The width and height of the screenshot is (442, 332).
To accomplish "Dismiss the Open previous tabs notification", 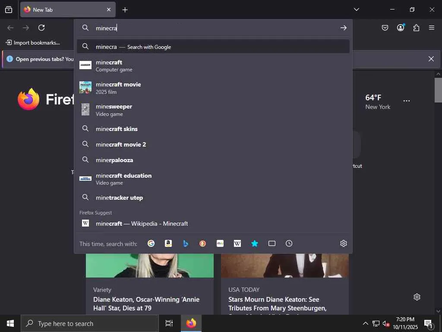I will coord(431,59).
